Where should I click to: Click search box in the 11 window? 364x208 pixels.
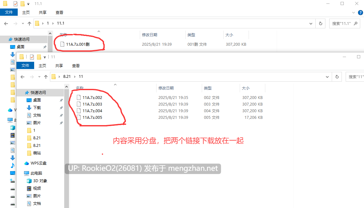[x=355, y=77]
